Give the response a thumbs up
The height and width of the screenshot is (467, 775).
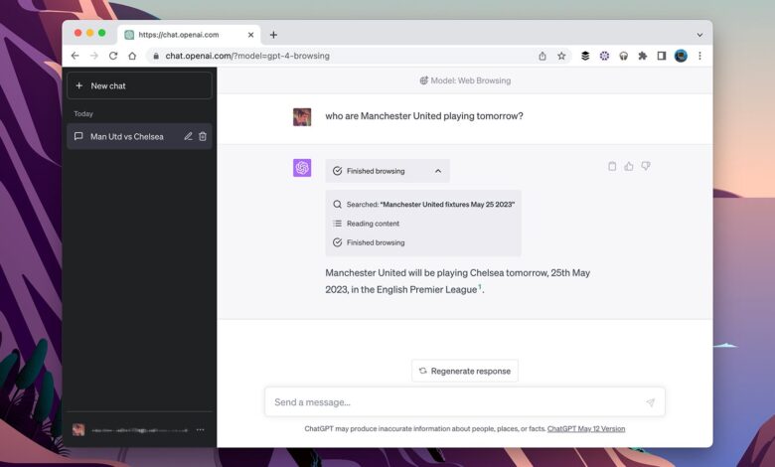point(629,166)
